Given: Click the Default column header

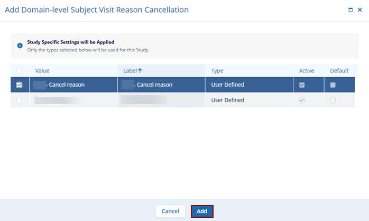Looking at the screenshot, I should (339, 70).
